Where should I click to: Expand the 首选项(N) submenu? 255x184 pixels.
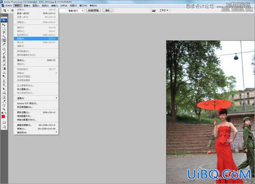pyautogui.click(x=36, y=133)
